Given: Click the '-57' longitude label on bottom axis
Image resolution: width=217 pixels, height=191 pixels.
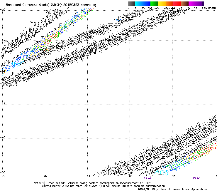Looking at the screenshot, I should [x=45, y=176].
